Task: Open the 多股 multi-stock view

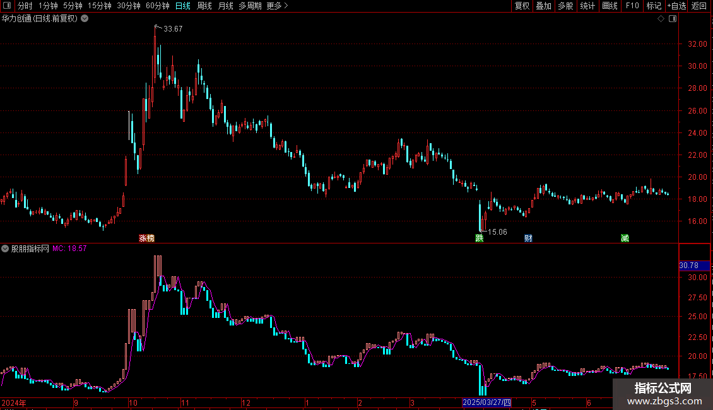Action: [x=565, y=6]
